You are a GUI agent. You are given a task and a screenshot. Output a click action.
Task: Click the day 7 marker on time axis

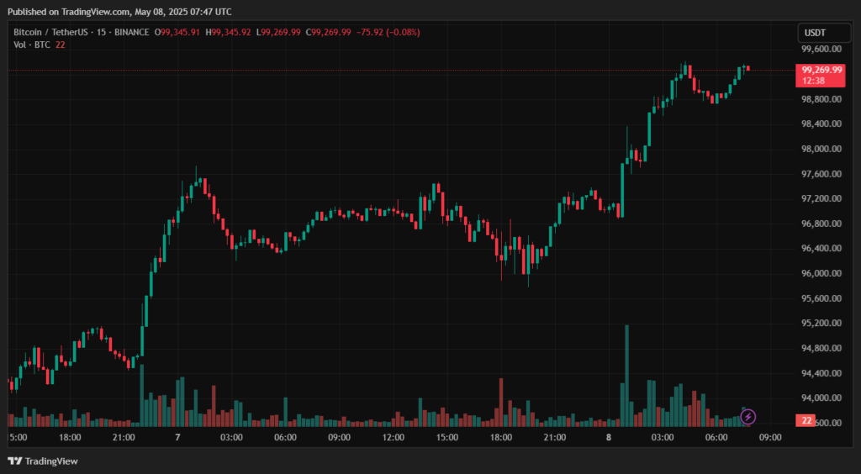(177, 438)
